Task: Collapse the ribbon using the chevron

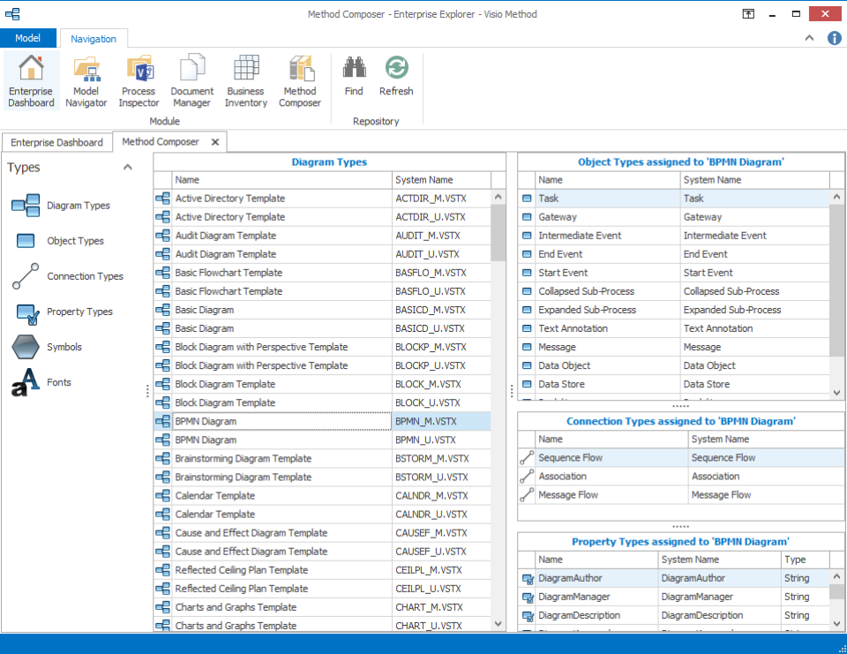Action: (x=809, y=39)
